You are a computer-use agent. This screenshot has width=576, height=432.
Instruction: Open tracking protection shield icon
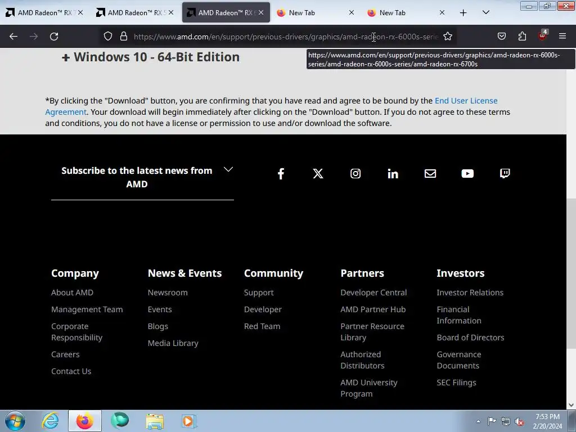coord(107,37)
